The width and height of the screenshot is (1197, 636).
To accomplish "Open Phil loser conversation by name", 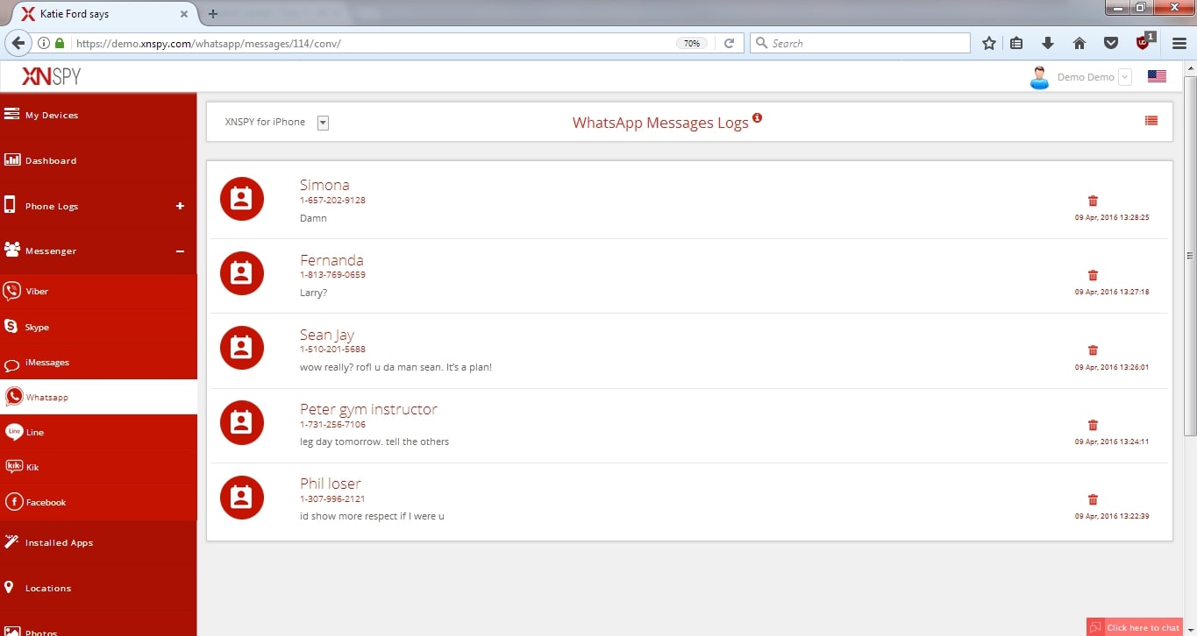I will [x=331, y=484].
